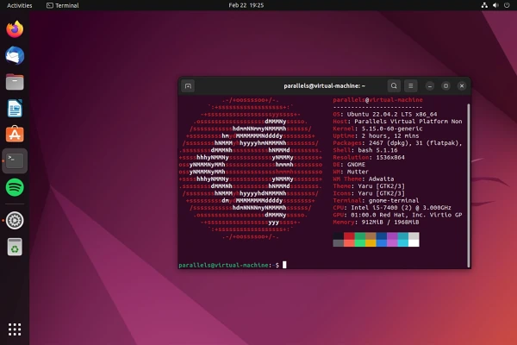Click the 'GPU: 01:00.0 Red Hat' line
The image size is (517, 345).
[x=397, y=215]
